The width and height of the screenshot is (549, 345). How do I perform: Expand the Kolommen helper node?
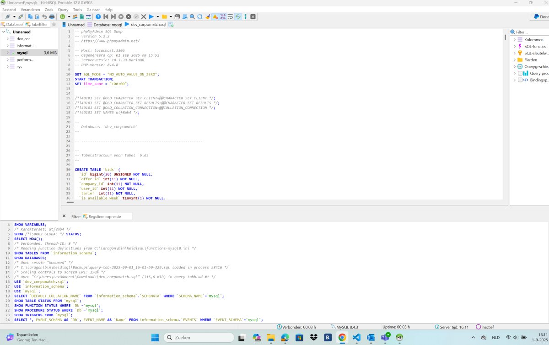point(514,40)
